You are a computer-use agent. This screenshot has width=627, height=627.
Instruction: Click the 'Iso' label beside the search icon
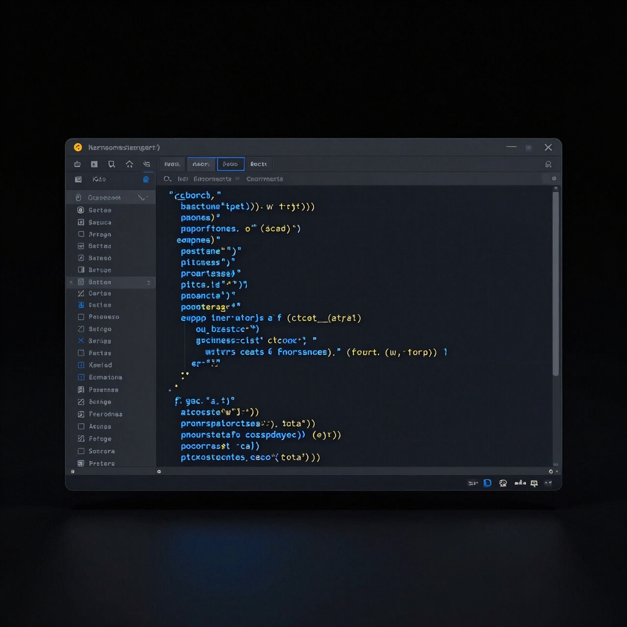click(x=182, y=179)
